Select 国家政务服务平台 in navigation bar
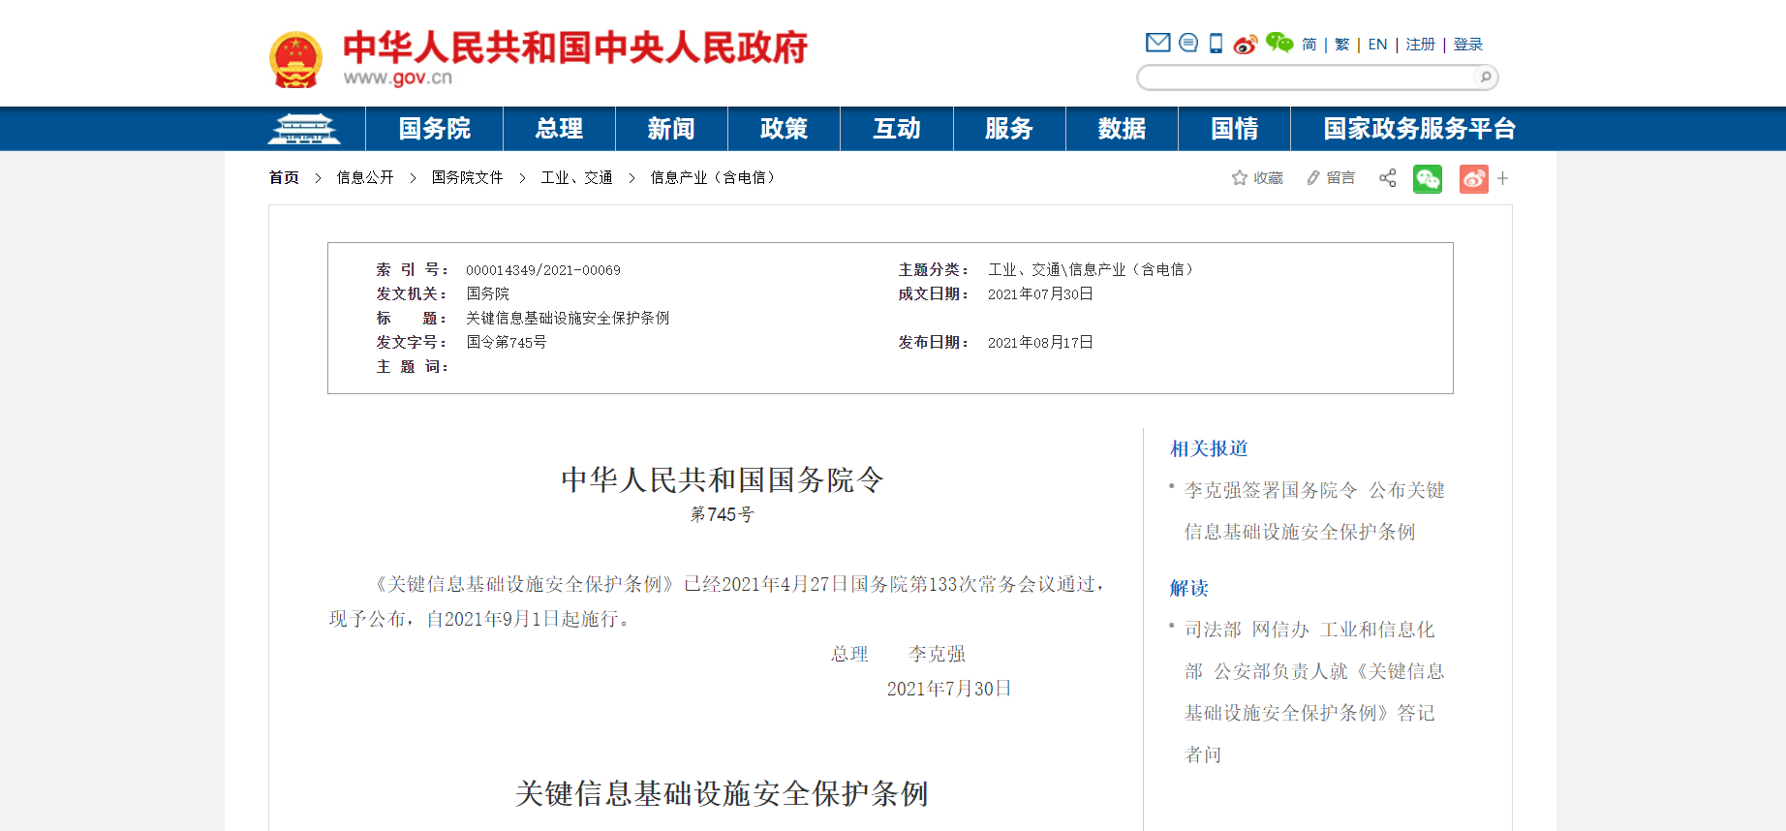This screenshot has width=1786, height=831. (x=1419, y=129)
